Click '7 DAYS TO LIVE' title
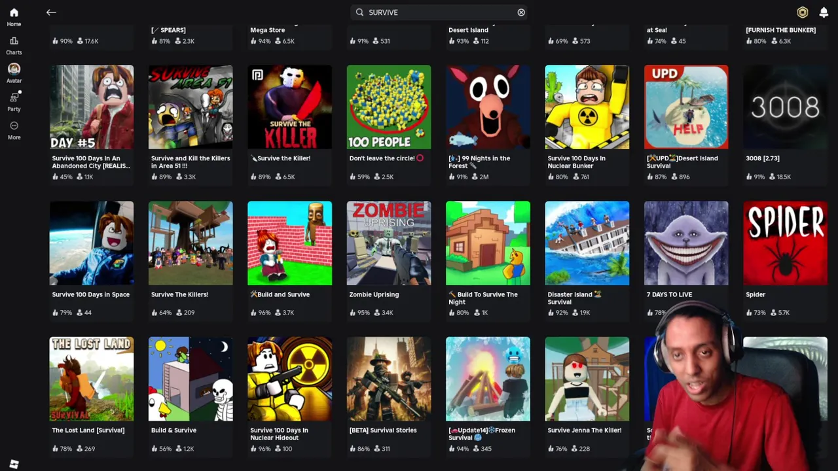 click(x=669, y=294)
